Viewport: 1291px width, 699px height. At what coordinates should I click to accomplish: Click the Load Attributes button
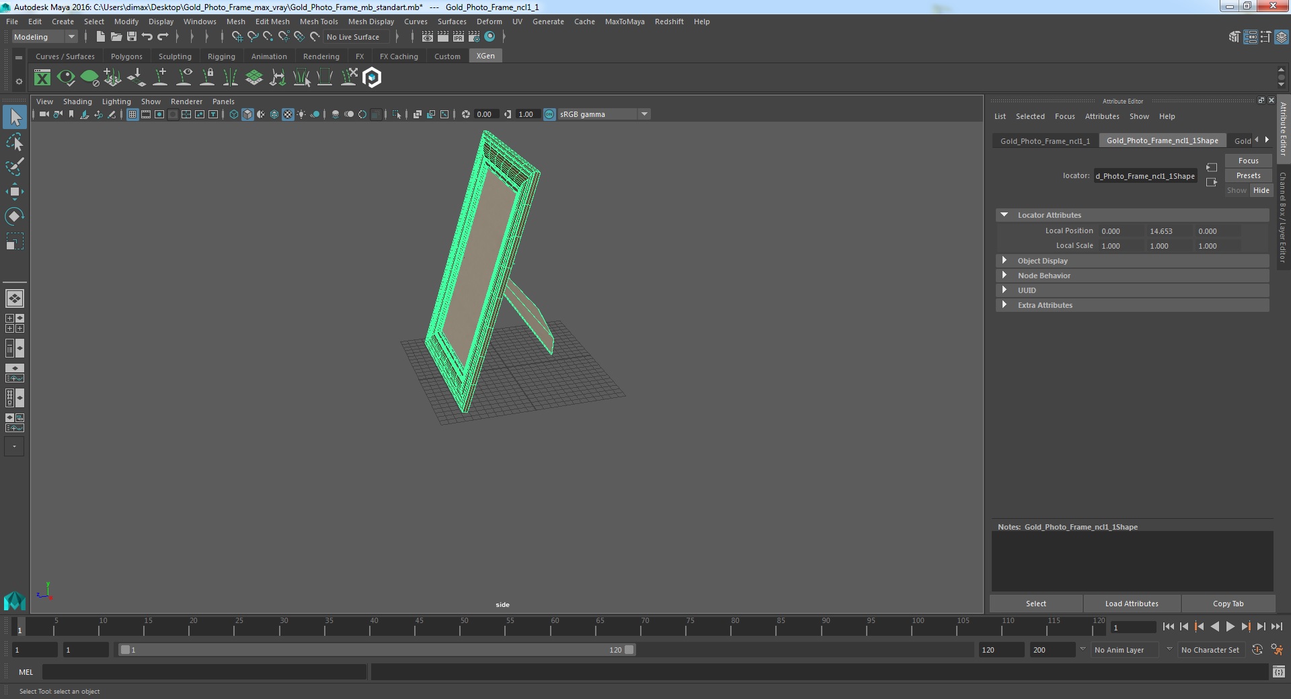point(1132,604)
